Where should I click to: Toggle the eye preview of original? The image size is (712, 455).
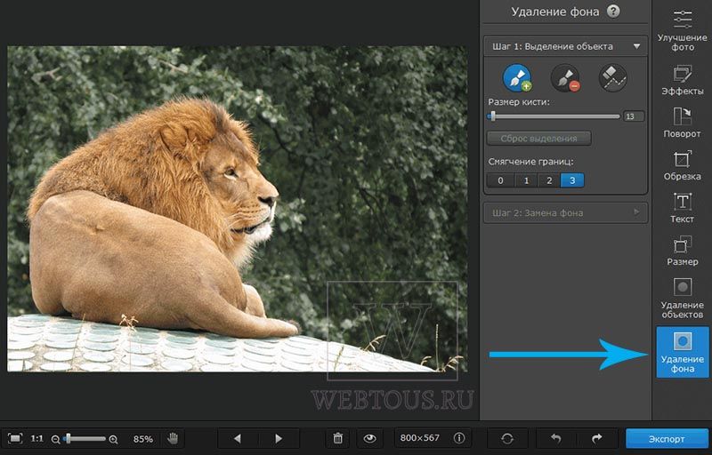coord(369,438)
